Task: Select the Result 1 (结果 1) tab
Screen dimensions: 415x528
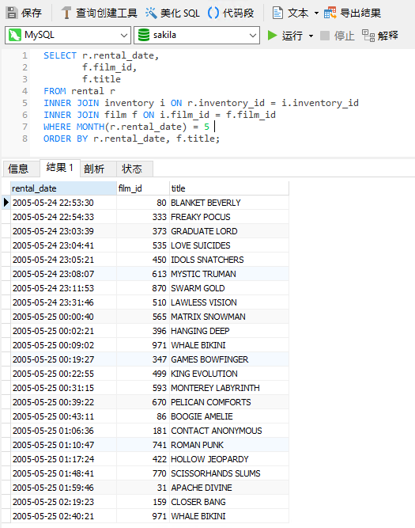Action: (x=59, y=168)
